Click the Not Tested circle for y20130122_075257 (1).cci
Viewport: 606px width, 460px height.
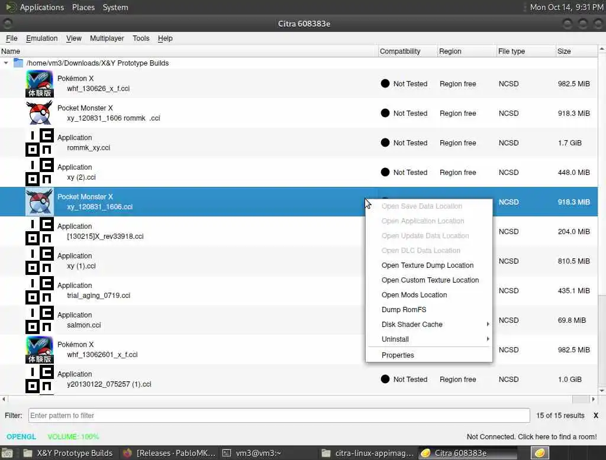(x=385, y=379)
